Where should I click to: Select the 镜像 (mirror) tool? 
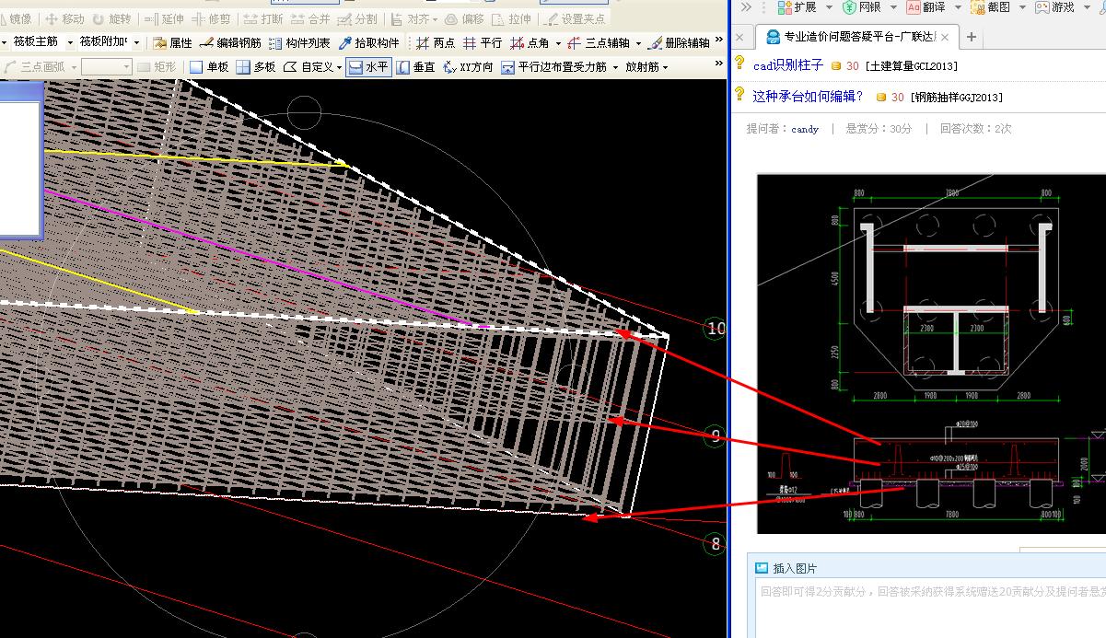(17, 18)
